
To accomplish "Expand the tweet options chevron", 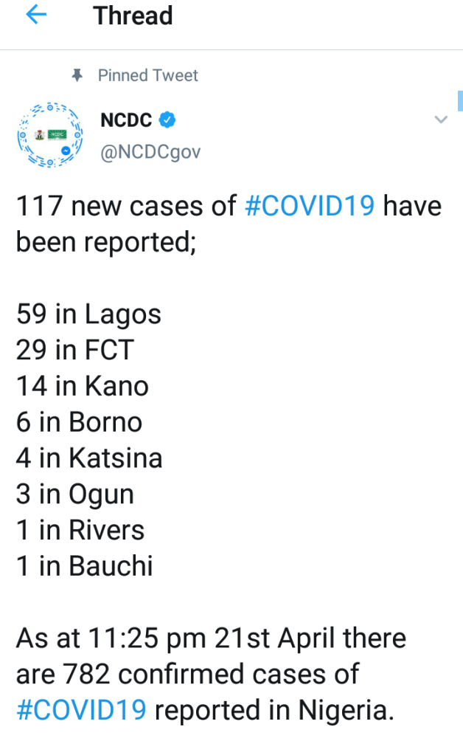I will point(440,120).
